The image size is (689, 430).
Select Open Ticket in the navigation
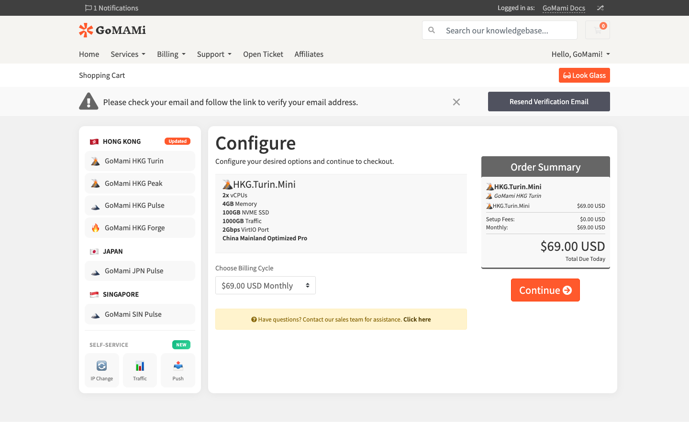pos(263,54)
